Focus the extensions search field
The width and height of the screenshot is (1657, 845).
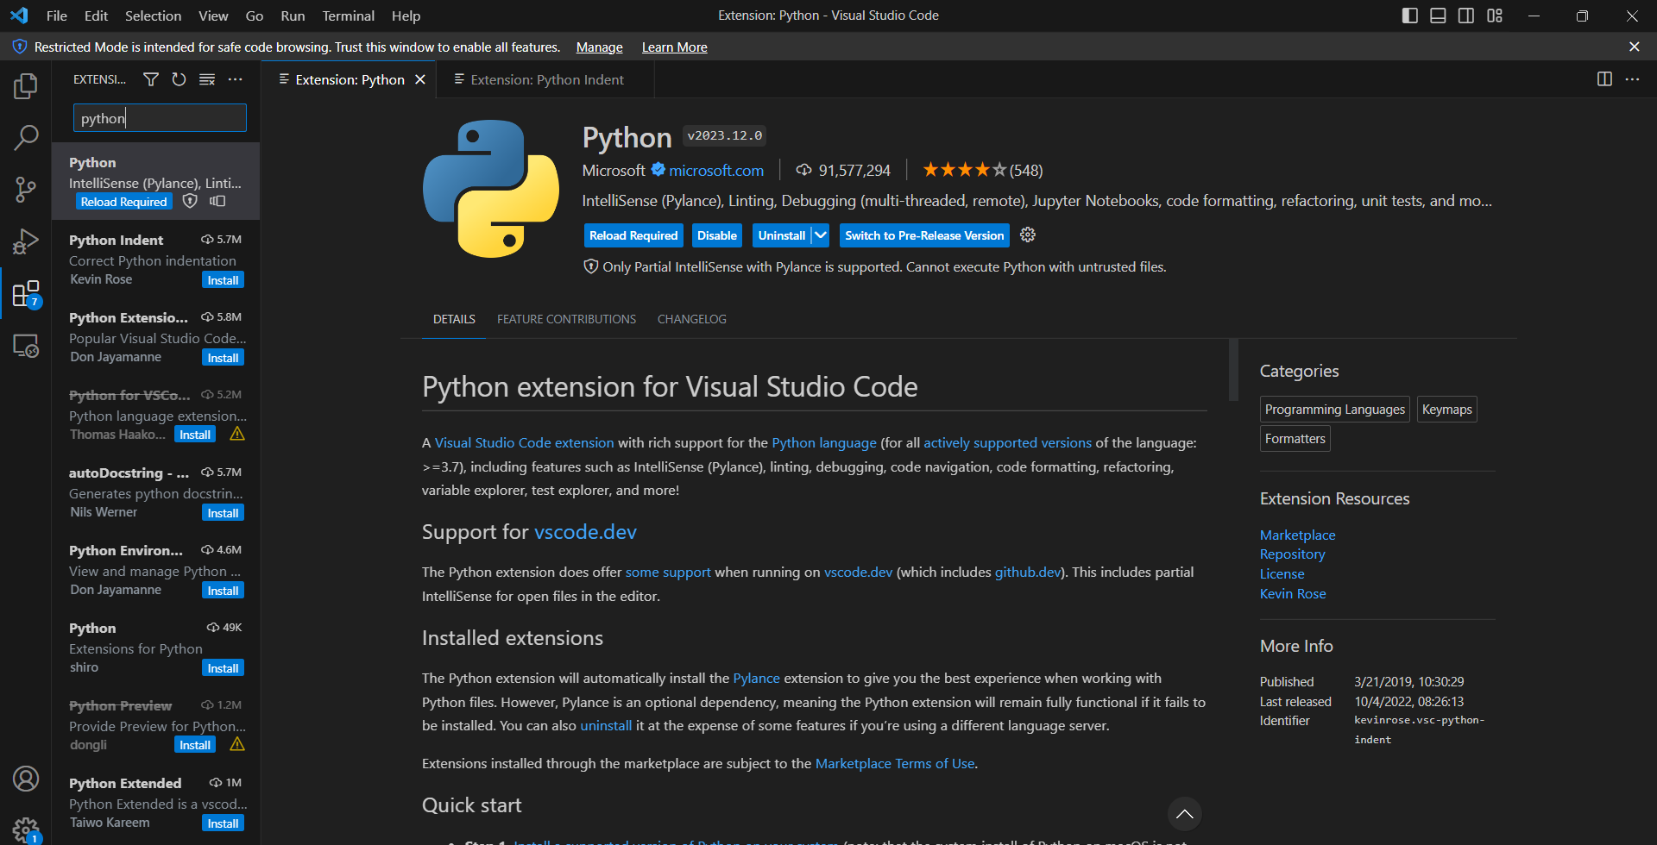pyautogui.click(x=160, y=118)
